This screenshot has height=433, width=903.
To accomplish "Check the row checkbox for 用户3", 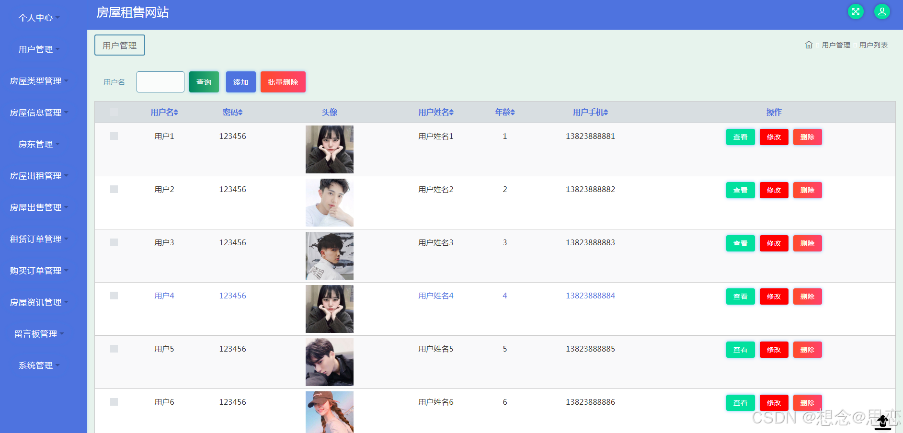I will [114, 242].
